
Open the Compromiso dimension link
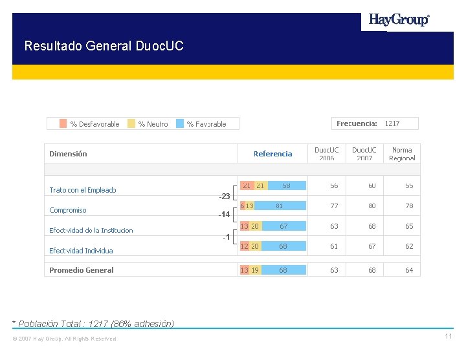point(68,210)
